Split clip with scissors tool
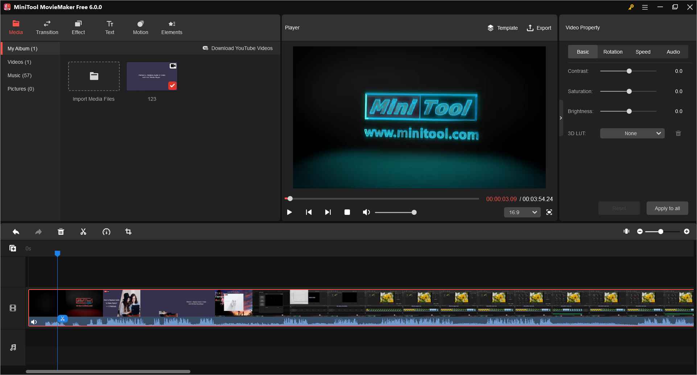 (x=83, y=232)
